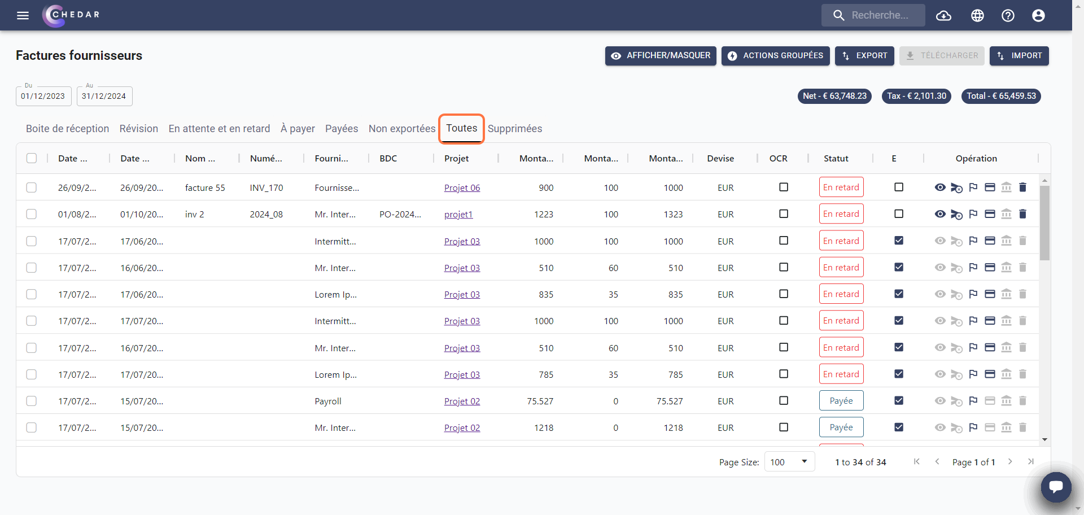This screenshot has width=1084, height=515.
Task: Select the Toutes tab
Action: tap(462, 128)
